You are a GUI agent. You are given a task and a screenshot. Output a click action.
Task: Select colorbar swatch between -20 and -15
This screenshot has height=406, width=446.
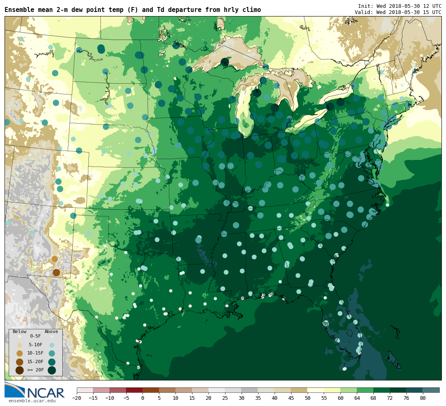point(85,390)
